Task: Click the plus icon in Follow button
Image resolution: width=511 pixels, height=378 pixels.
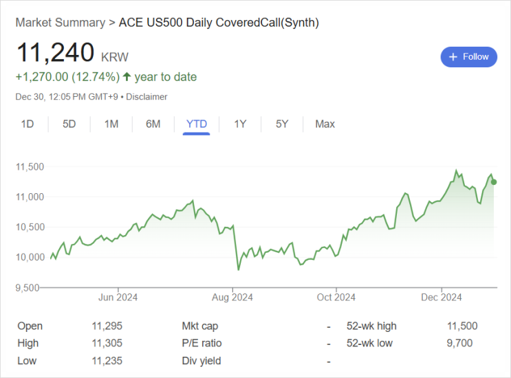Action: click(x=453, y=57)
